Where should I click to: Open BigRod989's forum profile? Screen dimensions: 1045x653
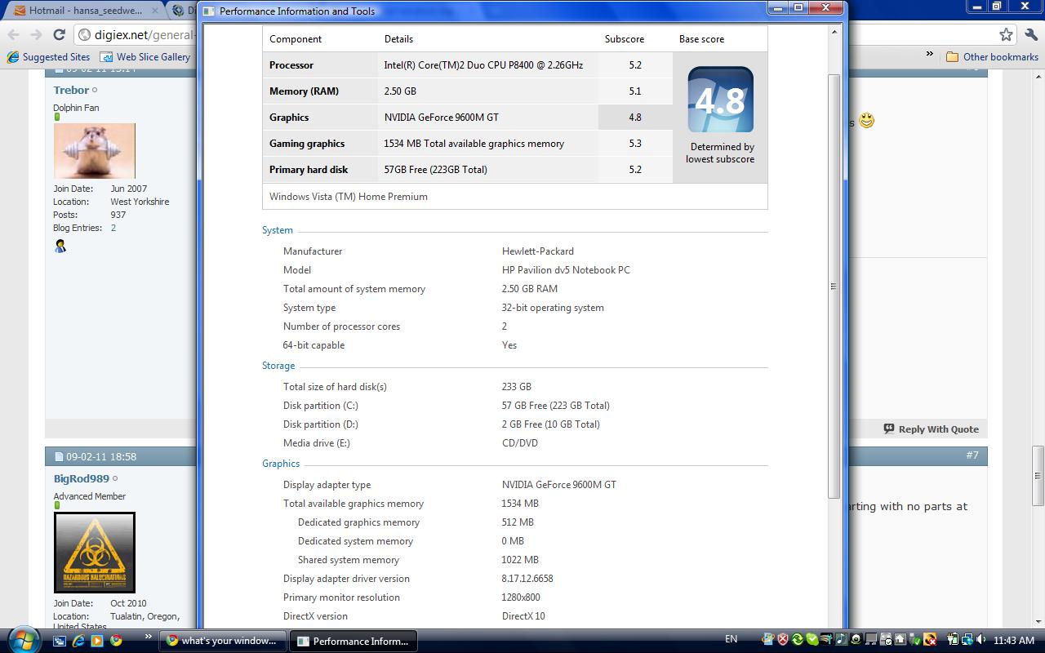82,478
